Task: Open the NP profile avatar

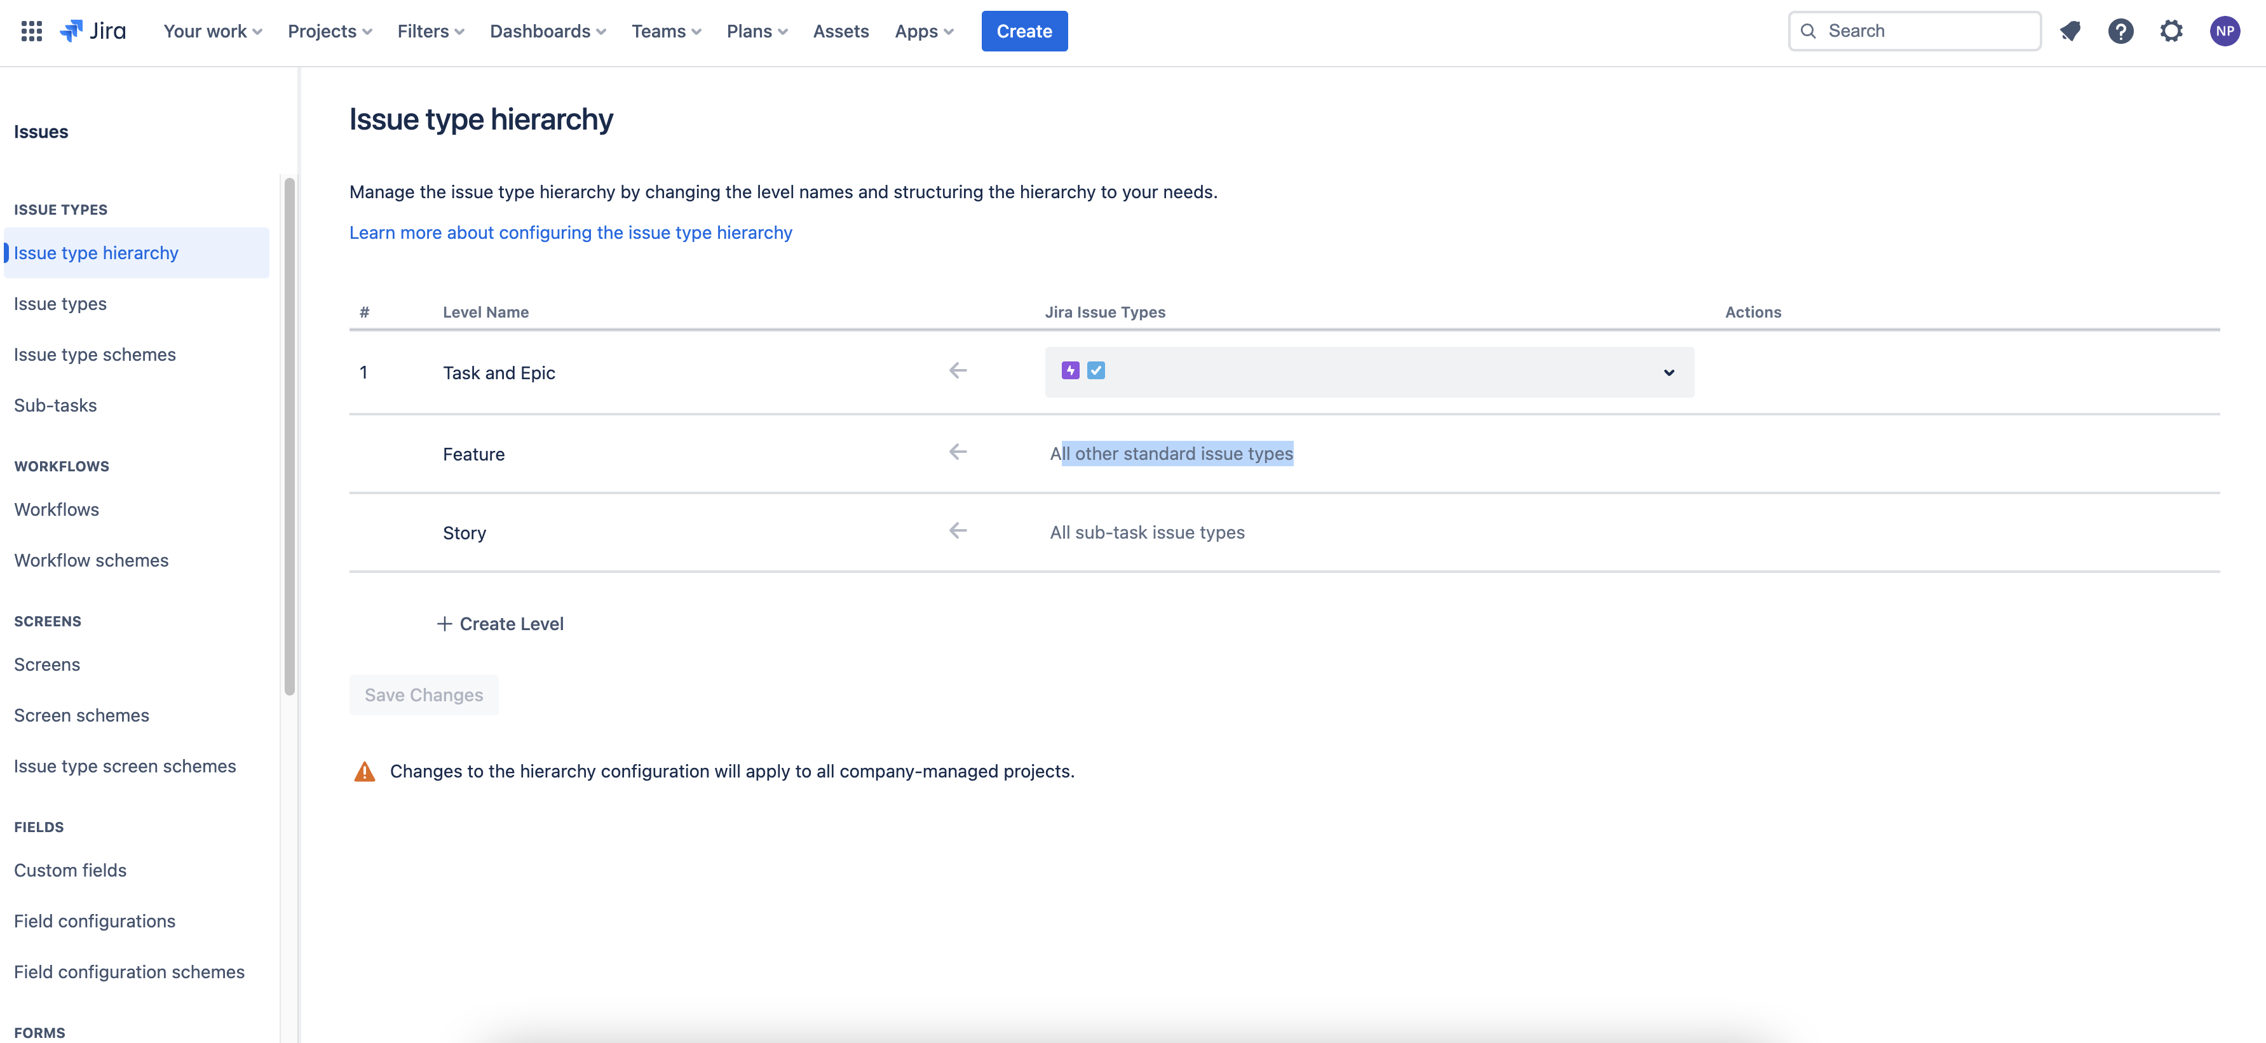Action: [2224, 30]
